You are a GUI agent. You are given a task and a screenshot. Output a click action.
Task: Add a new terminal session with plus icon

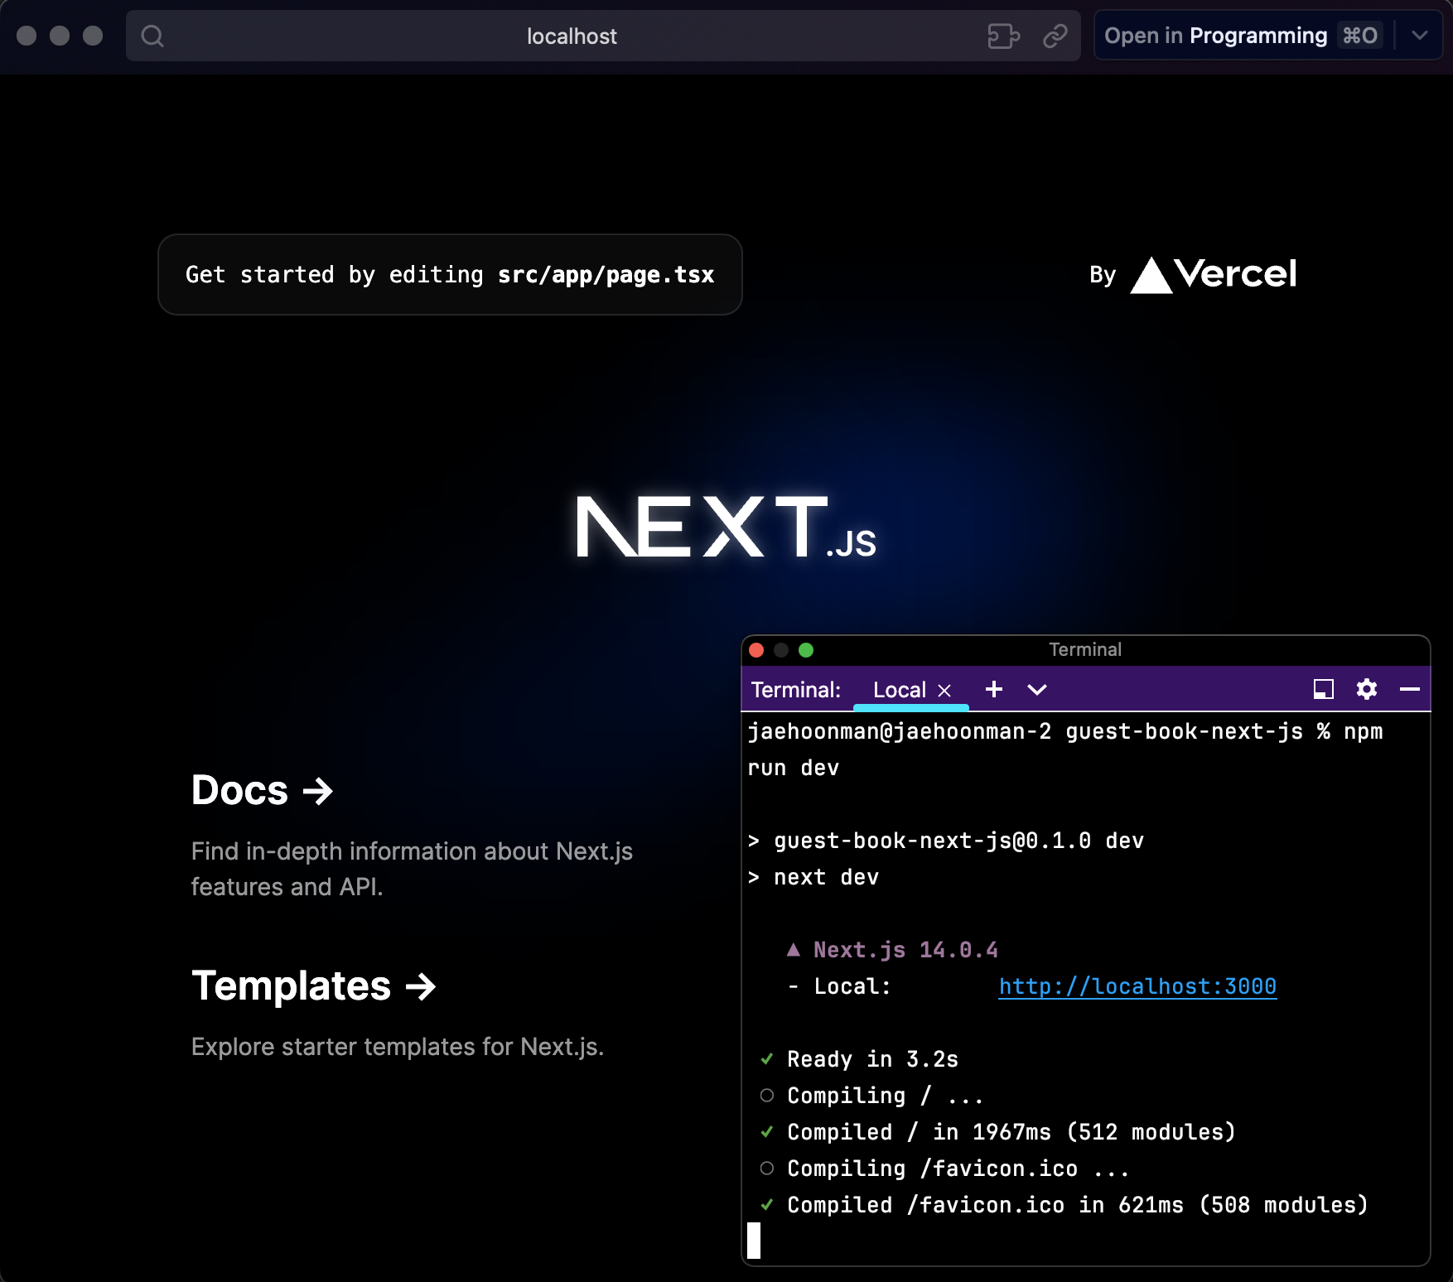coord(994,689)
